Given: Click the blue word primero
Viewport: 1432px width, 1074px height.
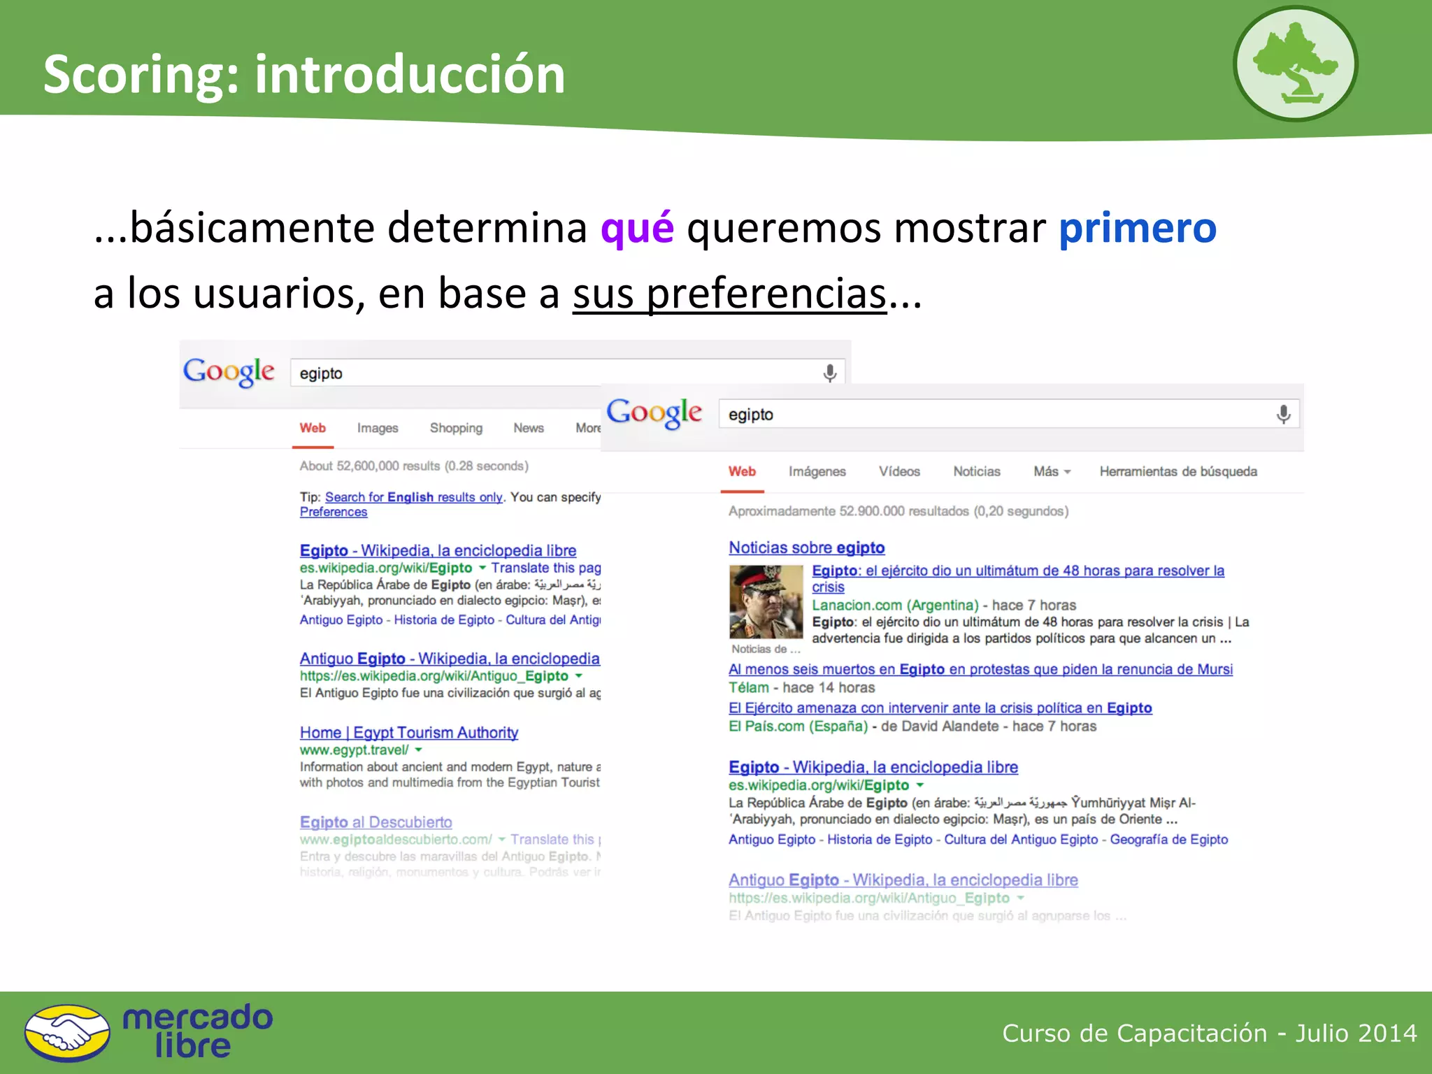Looking at the screenshot, I should click(x=1138, y=229).
